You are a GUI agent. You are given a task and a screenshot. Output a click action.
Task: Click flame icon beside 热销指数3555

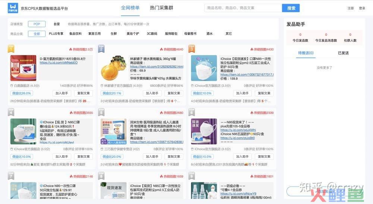71,113
